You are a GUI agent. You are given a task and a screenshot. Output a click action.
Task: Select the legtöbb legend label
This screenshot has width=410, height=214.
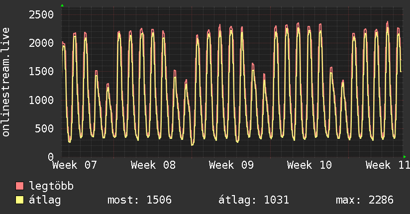pos(52,187)
